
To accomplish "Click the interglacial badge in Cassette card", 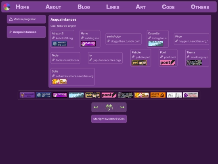I will click(x=156, y=44).
